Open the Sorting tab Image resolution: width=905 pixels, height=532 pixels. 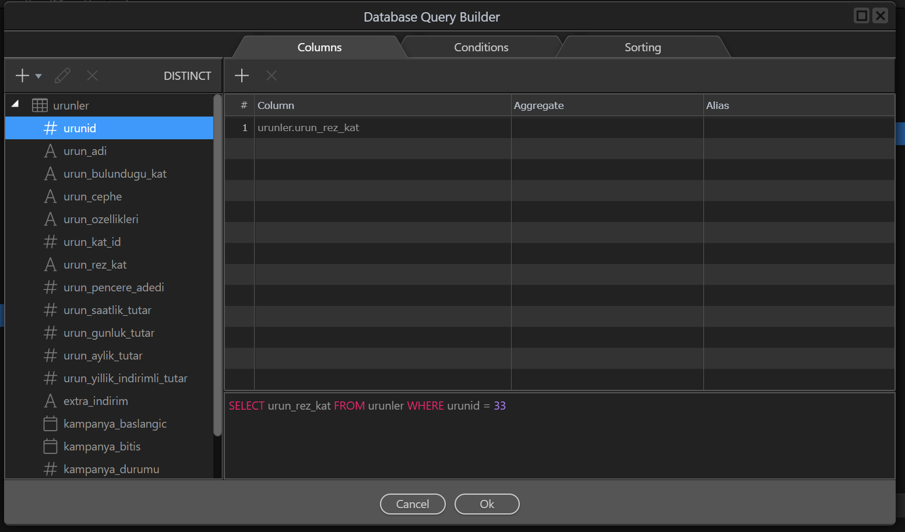coord(642,47)
